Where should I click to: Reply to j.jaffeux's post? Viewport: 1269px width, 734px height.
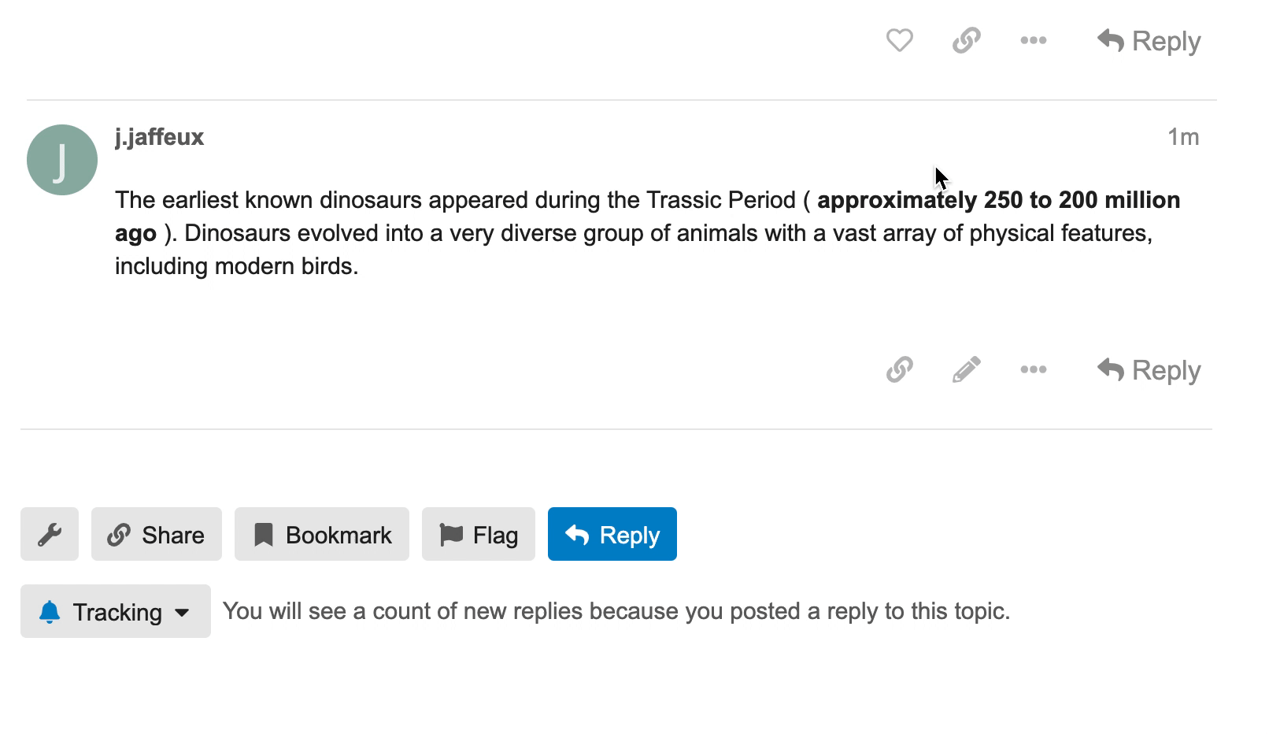[1149, 370]
